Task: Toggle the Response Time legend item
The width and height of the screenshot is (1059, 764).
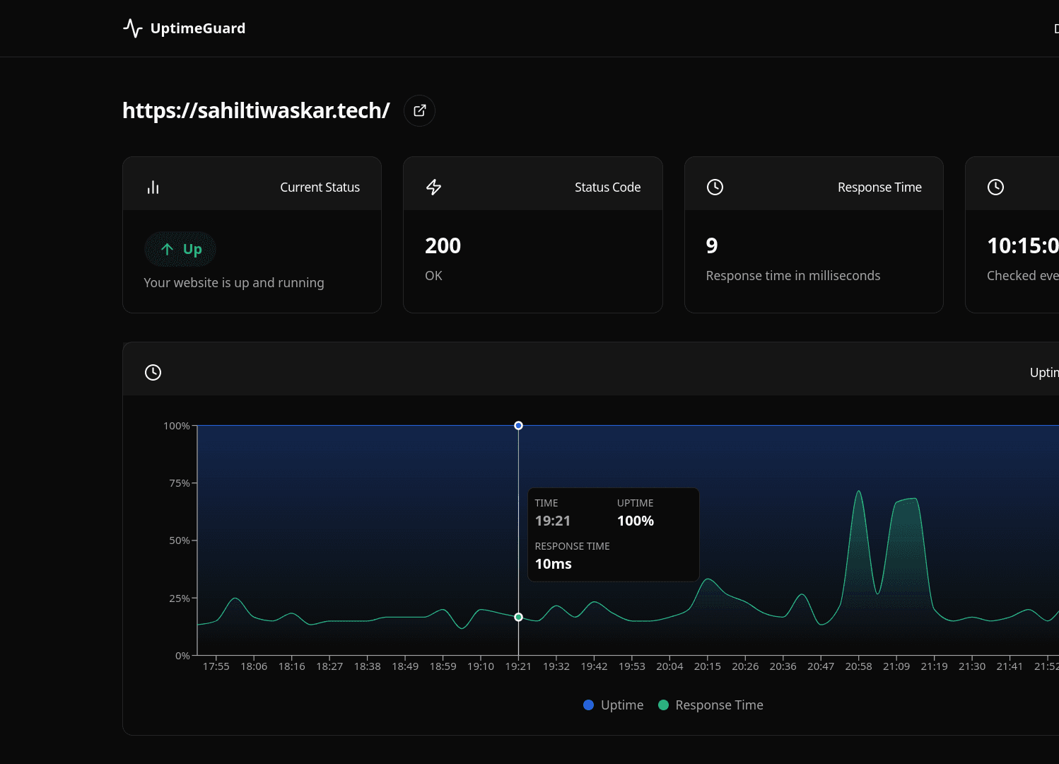Action: (x=710, y=705)
